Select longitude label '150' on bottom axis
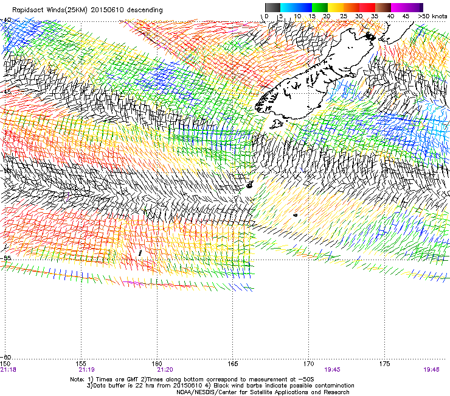The height and width of the screenshot is (396, 450). point(5,364)
